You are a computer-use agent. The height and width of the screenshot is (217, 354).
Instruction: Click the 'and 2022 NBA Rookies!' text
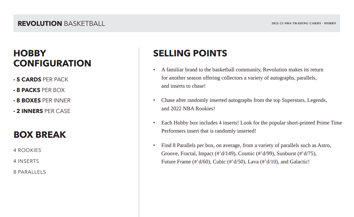(x=188, y=109)
